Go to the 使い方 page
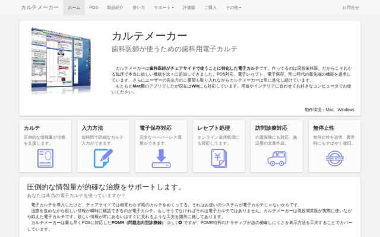This screenshot has height=237, width=380. (x=138, y=8)
